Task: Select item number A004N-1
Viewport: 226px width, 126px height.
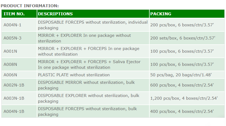Action: [12, 25]
